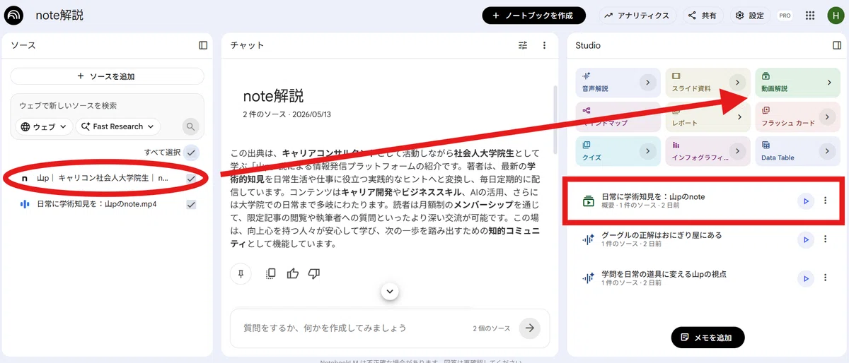Viewport: 849px width, 363px height.
Task: Open options arrow for the mind map tile
Action: (647, 117)
